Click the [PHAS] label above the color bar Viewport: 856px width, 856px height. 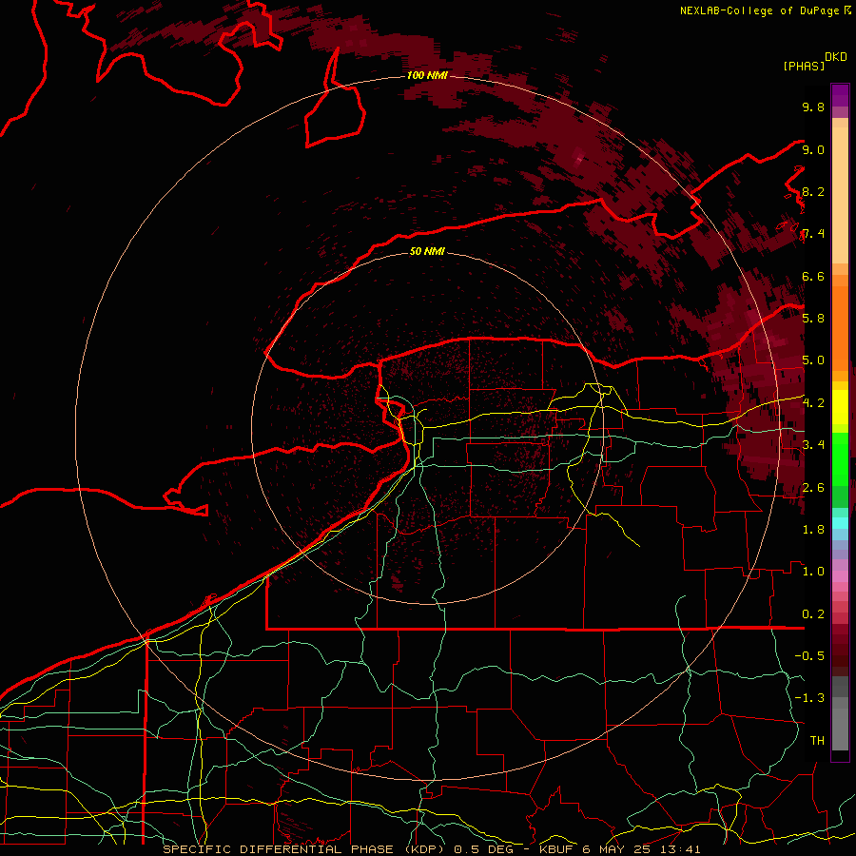point(804,66)
